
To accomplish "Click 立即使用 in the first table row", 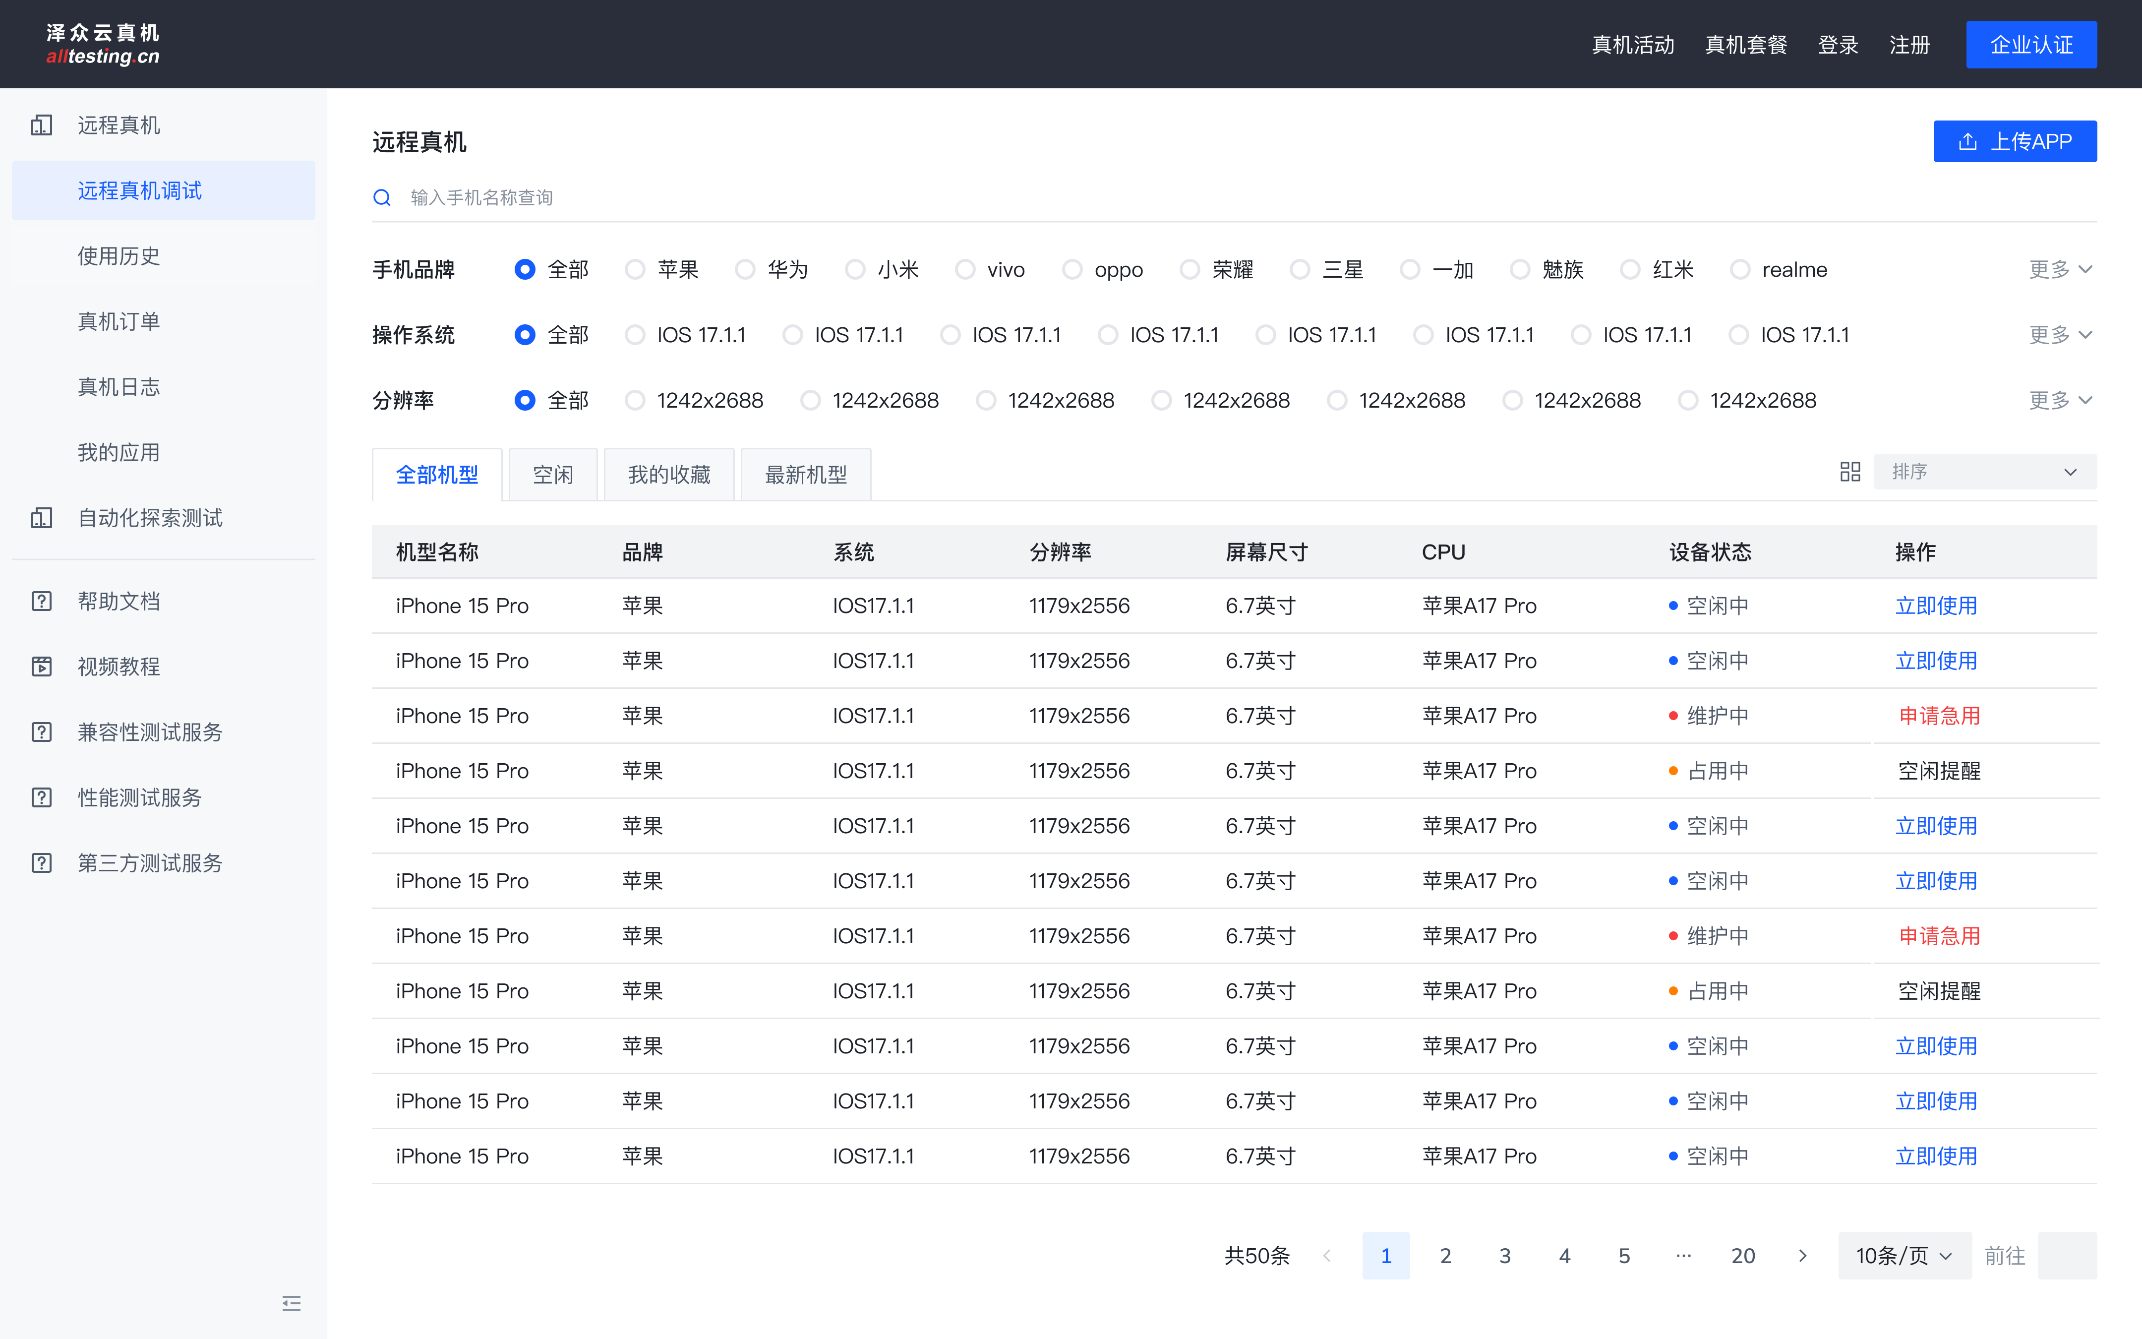I will coord(1936,606).
